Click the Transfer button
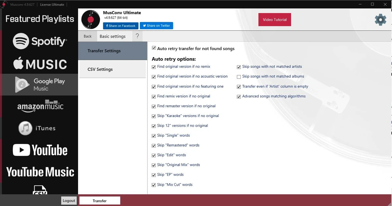The height and width of the screenshot is (206, 392). tap(100, 200)
